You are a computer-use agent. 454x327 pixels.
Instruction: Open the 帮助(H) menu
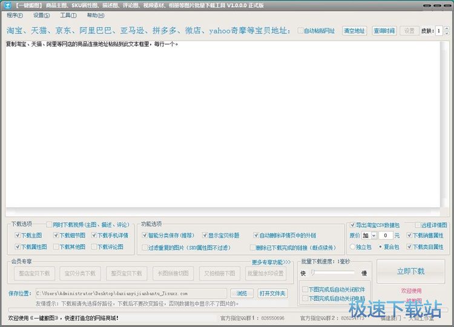pyautogui.click(x=95, y=15)
